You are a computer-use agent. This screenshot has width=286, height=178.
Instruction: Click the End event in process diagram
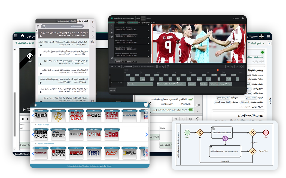pyautogui.click(x=266, y=132)
